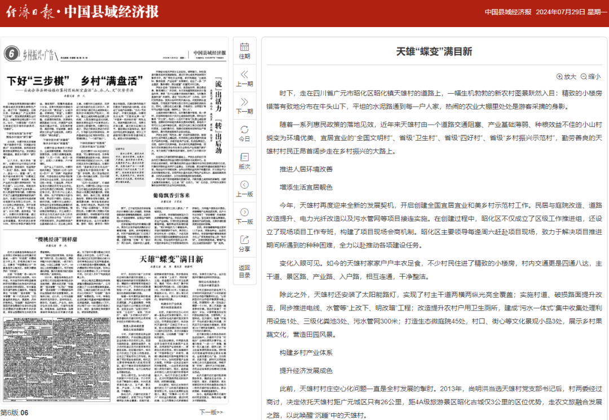The width and height of the screenshot is (609, 420).
Task: Open the "樱桃经济"别样甜 article on the page image
Action: coord(56,239)
